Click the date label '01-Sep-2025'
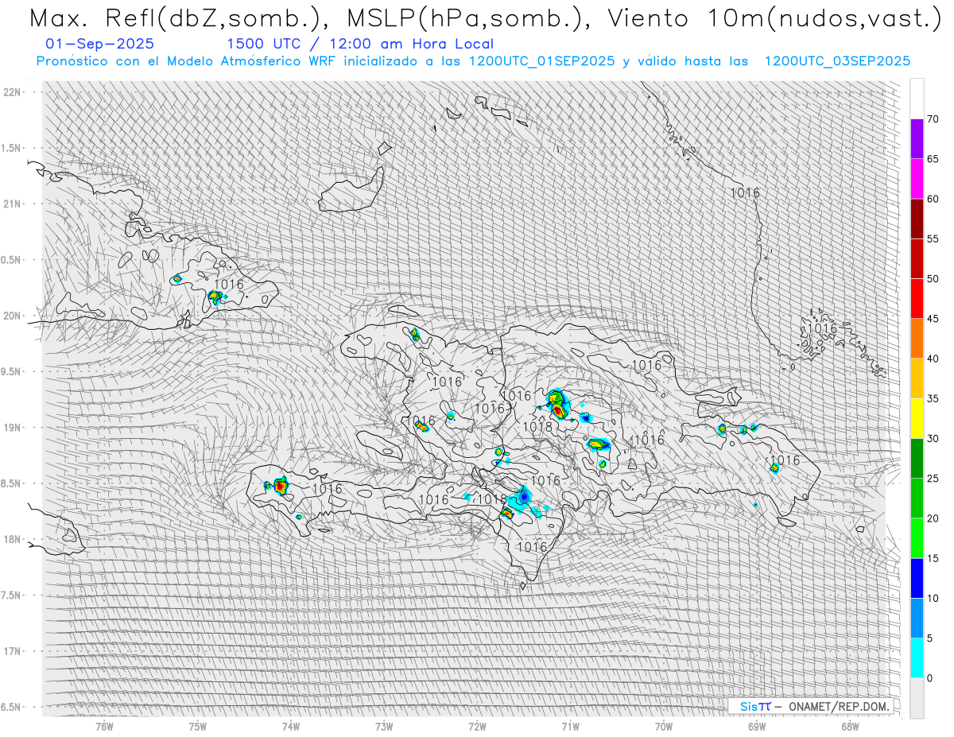Image resolution: width=954 pixels, height=737 pixels. click(100, 44)
